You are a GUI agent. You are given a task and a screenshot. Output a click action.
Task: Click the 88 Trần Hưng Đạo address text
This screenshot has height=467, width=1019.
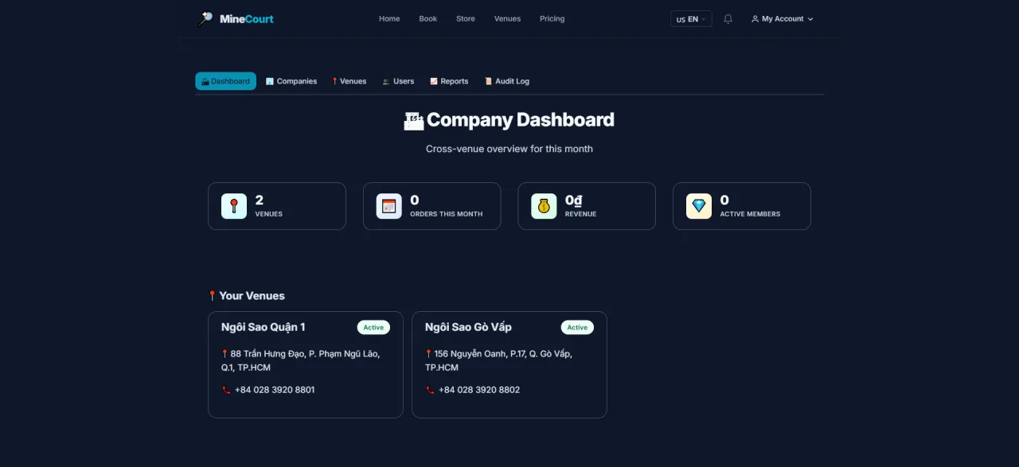[301, 360]
